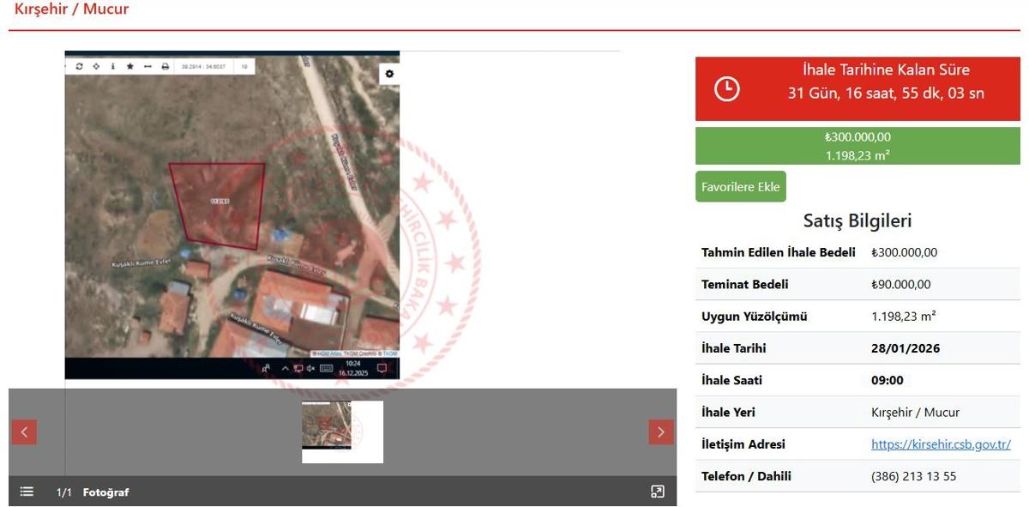The image size is (1029, 507).
Task: Add listing with Favorilere Ekle button
Action: point(740,187)
